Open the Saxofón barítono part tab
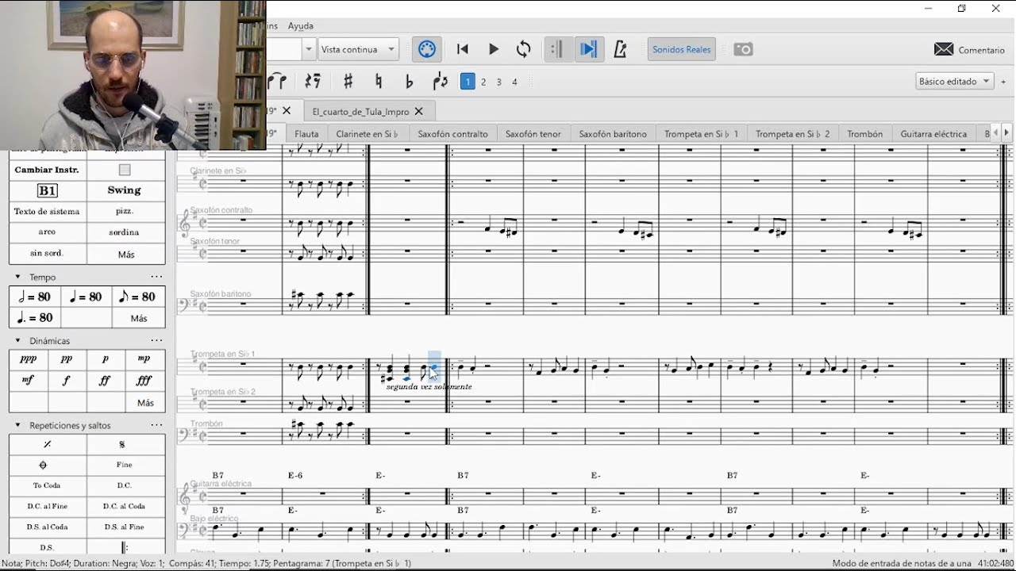 [613, 133]
